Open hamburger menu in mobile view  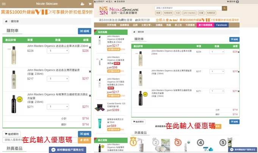pyautogui.click(x=4, y=4)
